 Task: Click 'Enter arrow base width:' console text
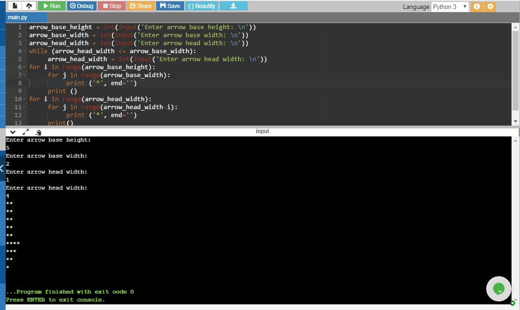[47, 156]
